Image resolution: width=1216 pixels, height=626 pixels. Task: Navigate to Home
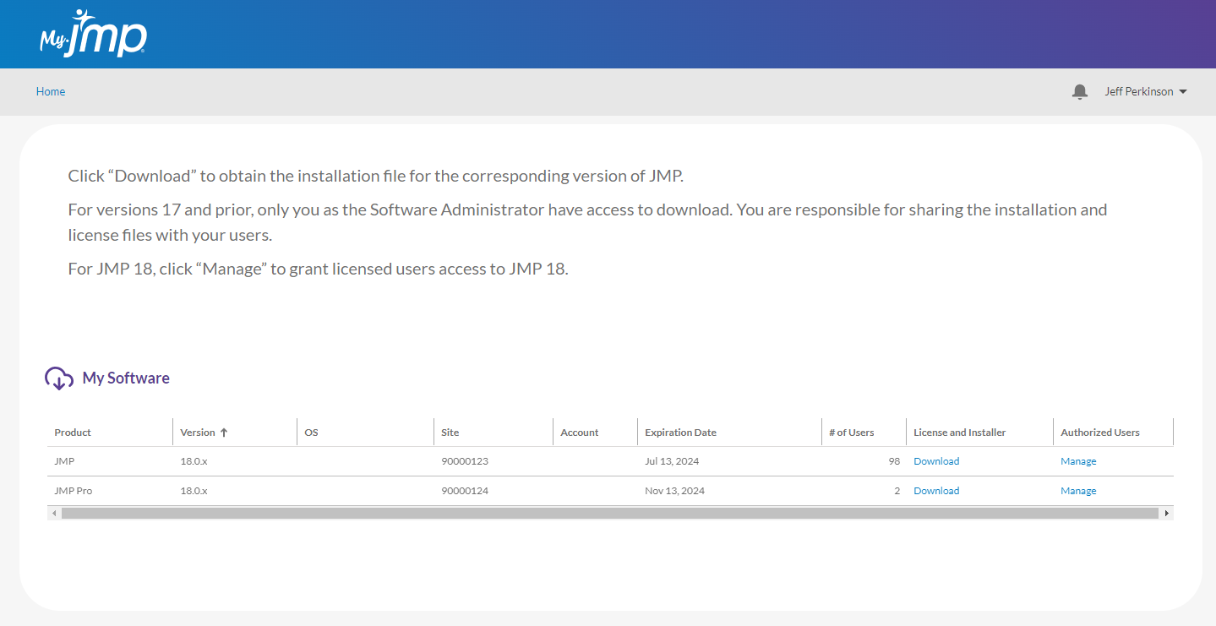50,91
